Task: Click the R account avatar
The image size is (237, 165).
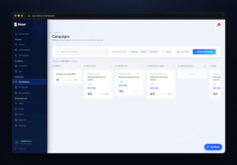Action: (x=17, y=142)
